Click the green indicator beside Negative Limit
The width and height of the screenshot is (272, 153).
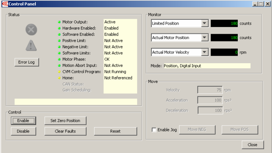pos(59,47)
